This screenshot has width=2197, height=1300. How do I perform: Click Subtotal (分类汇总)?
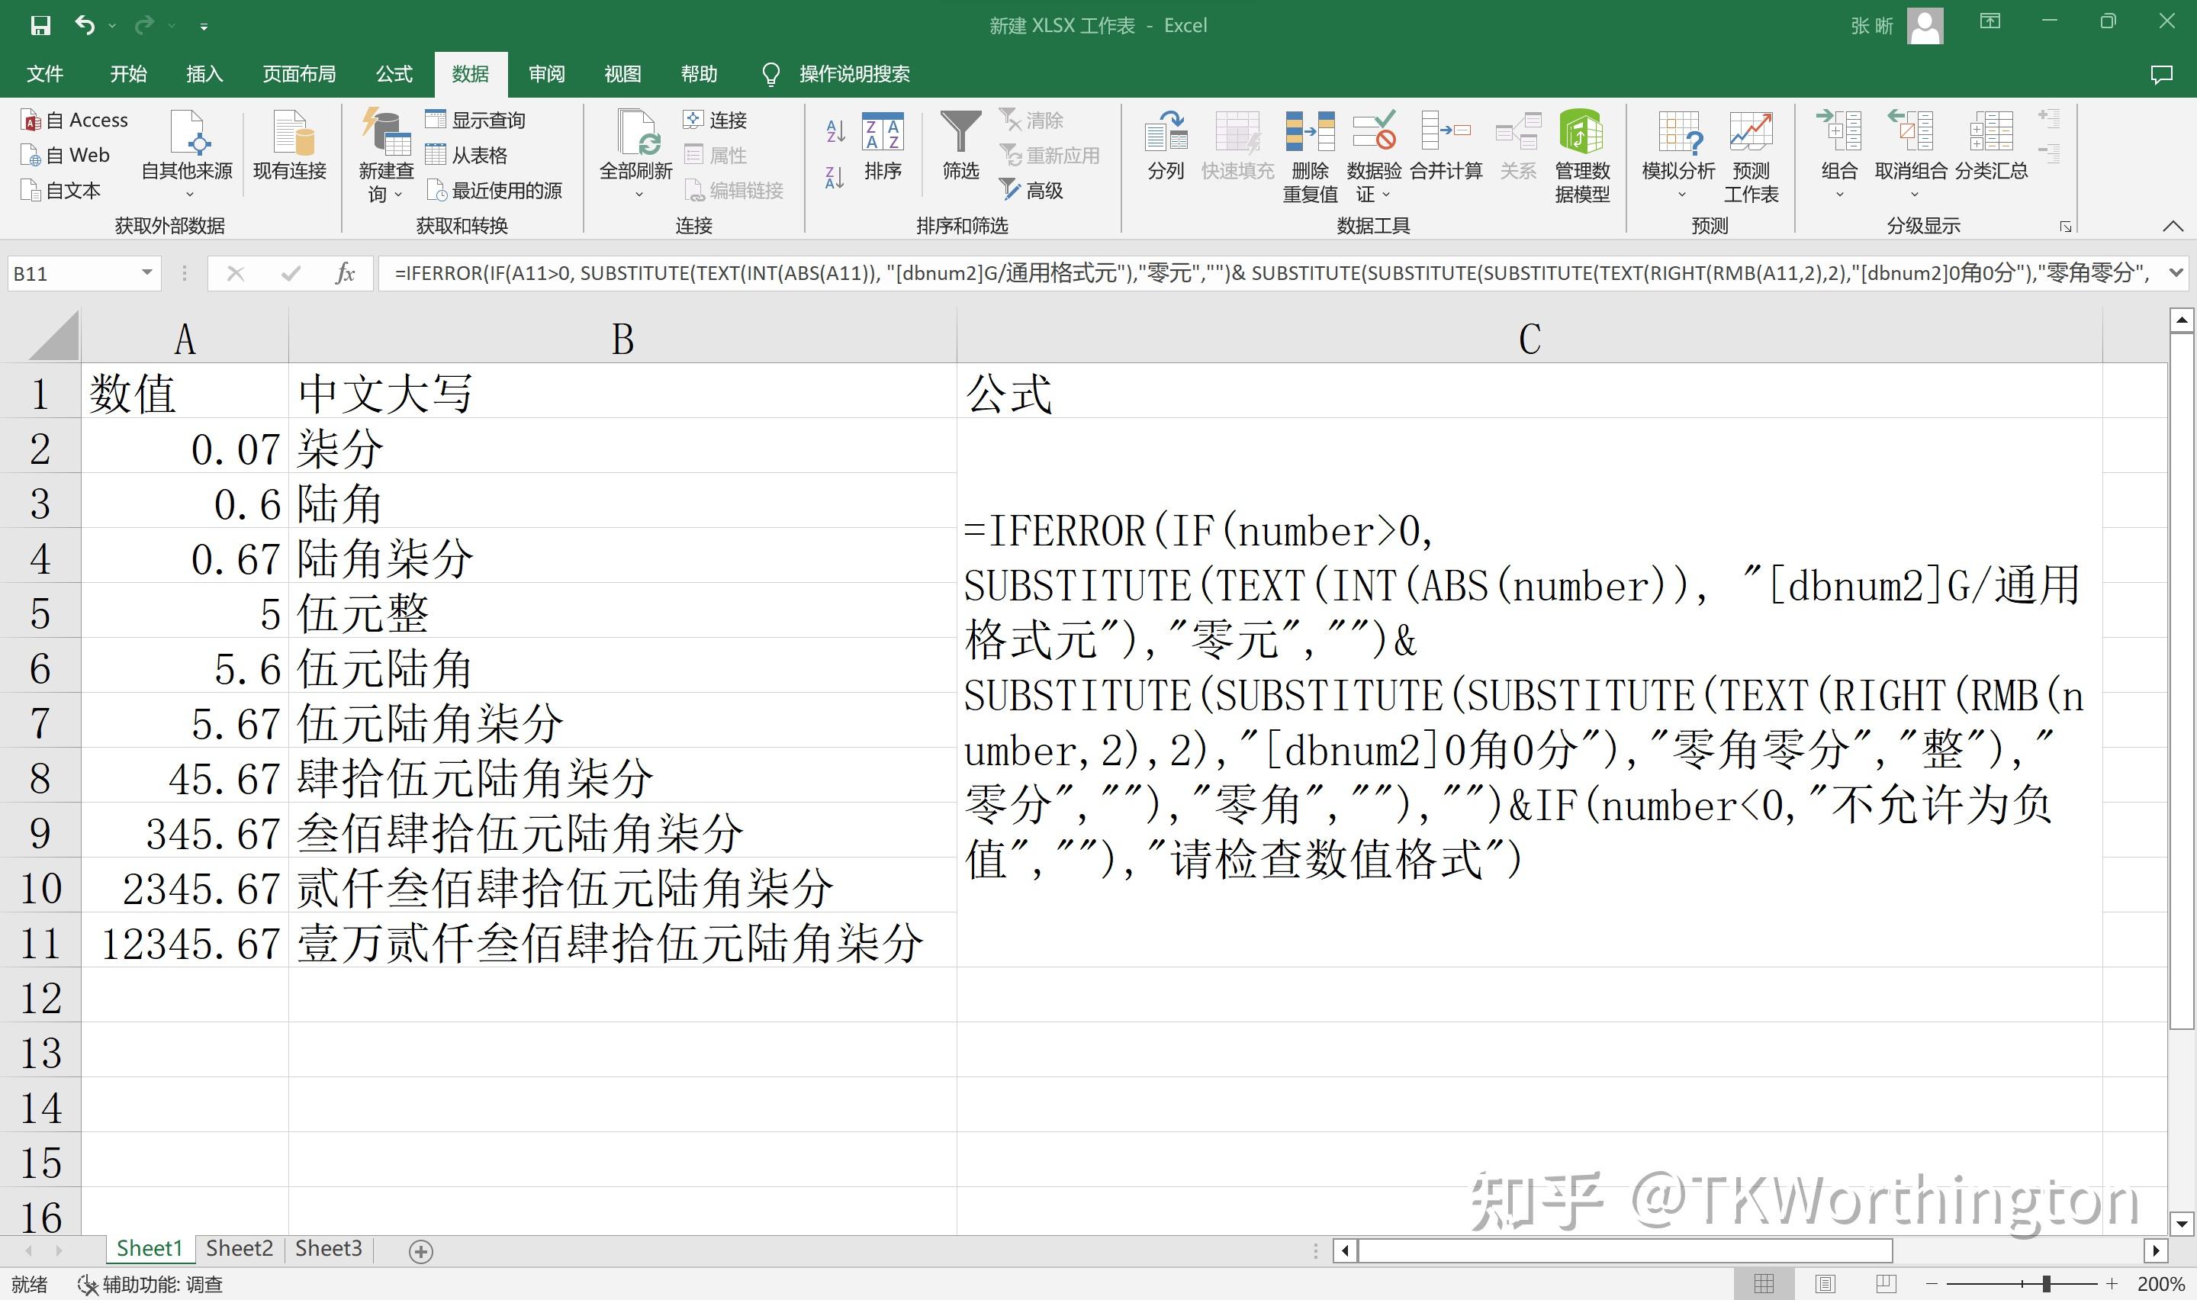coord(1991,146)
